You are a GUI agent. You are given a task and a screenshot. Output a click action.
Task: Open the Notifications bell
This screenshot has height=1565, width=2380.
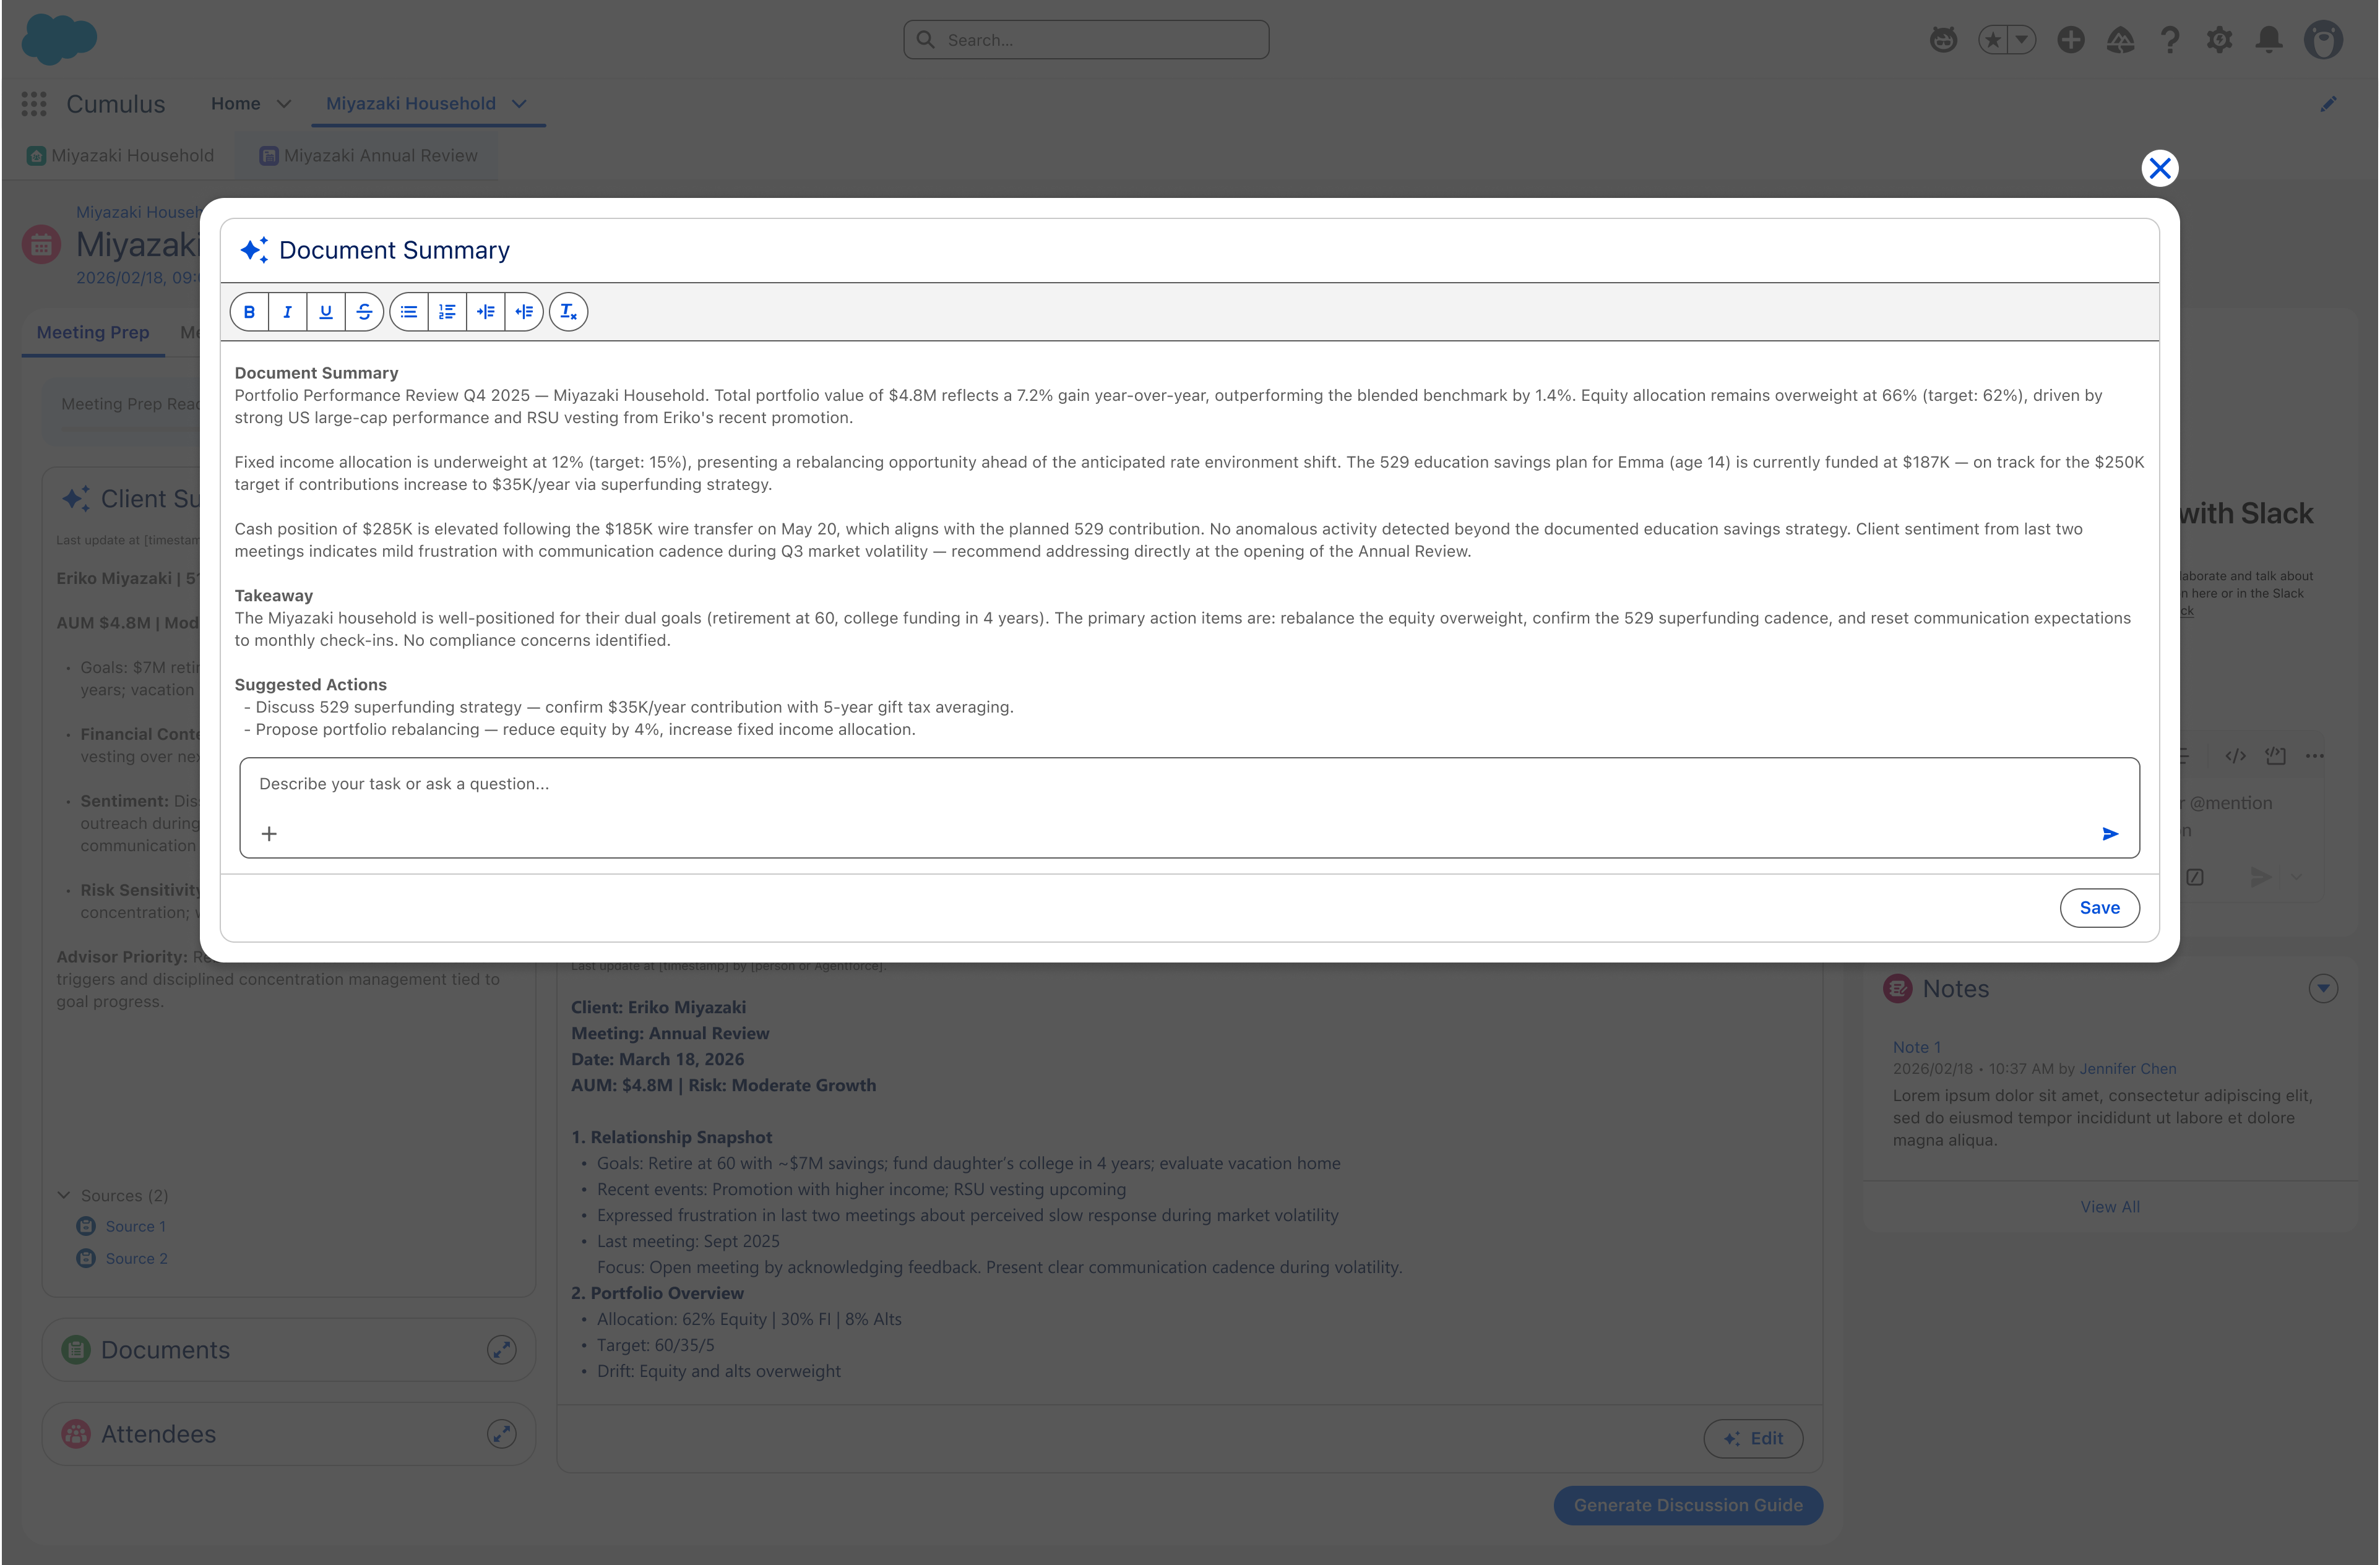[2270, 40]
